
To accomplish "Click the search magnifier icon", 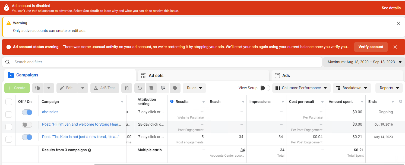I will 8,62.
